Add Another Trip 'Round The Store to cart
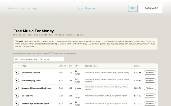 [x=150, y=104]
